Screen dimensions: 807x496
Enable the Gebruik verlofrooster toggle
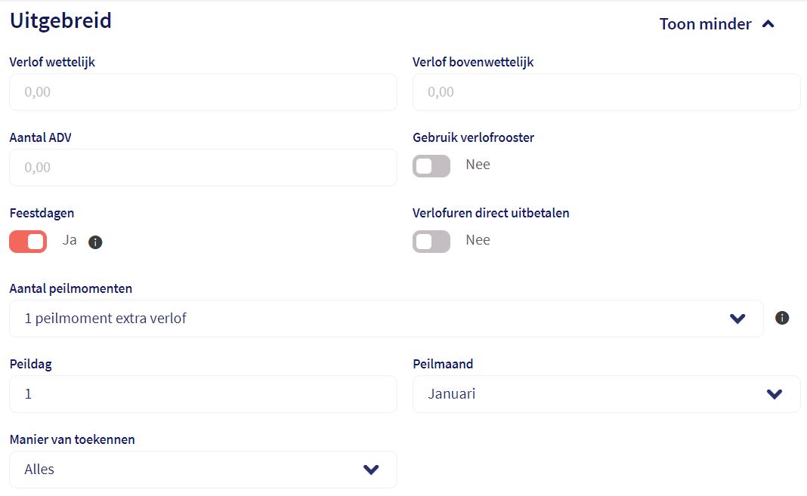[x=431, y=166]
